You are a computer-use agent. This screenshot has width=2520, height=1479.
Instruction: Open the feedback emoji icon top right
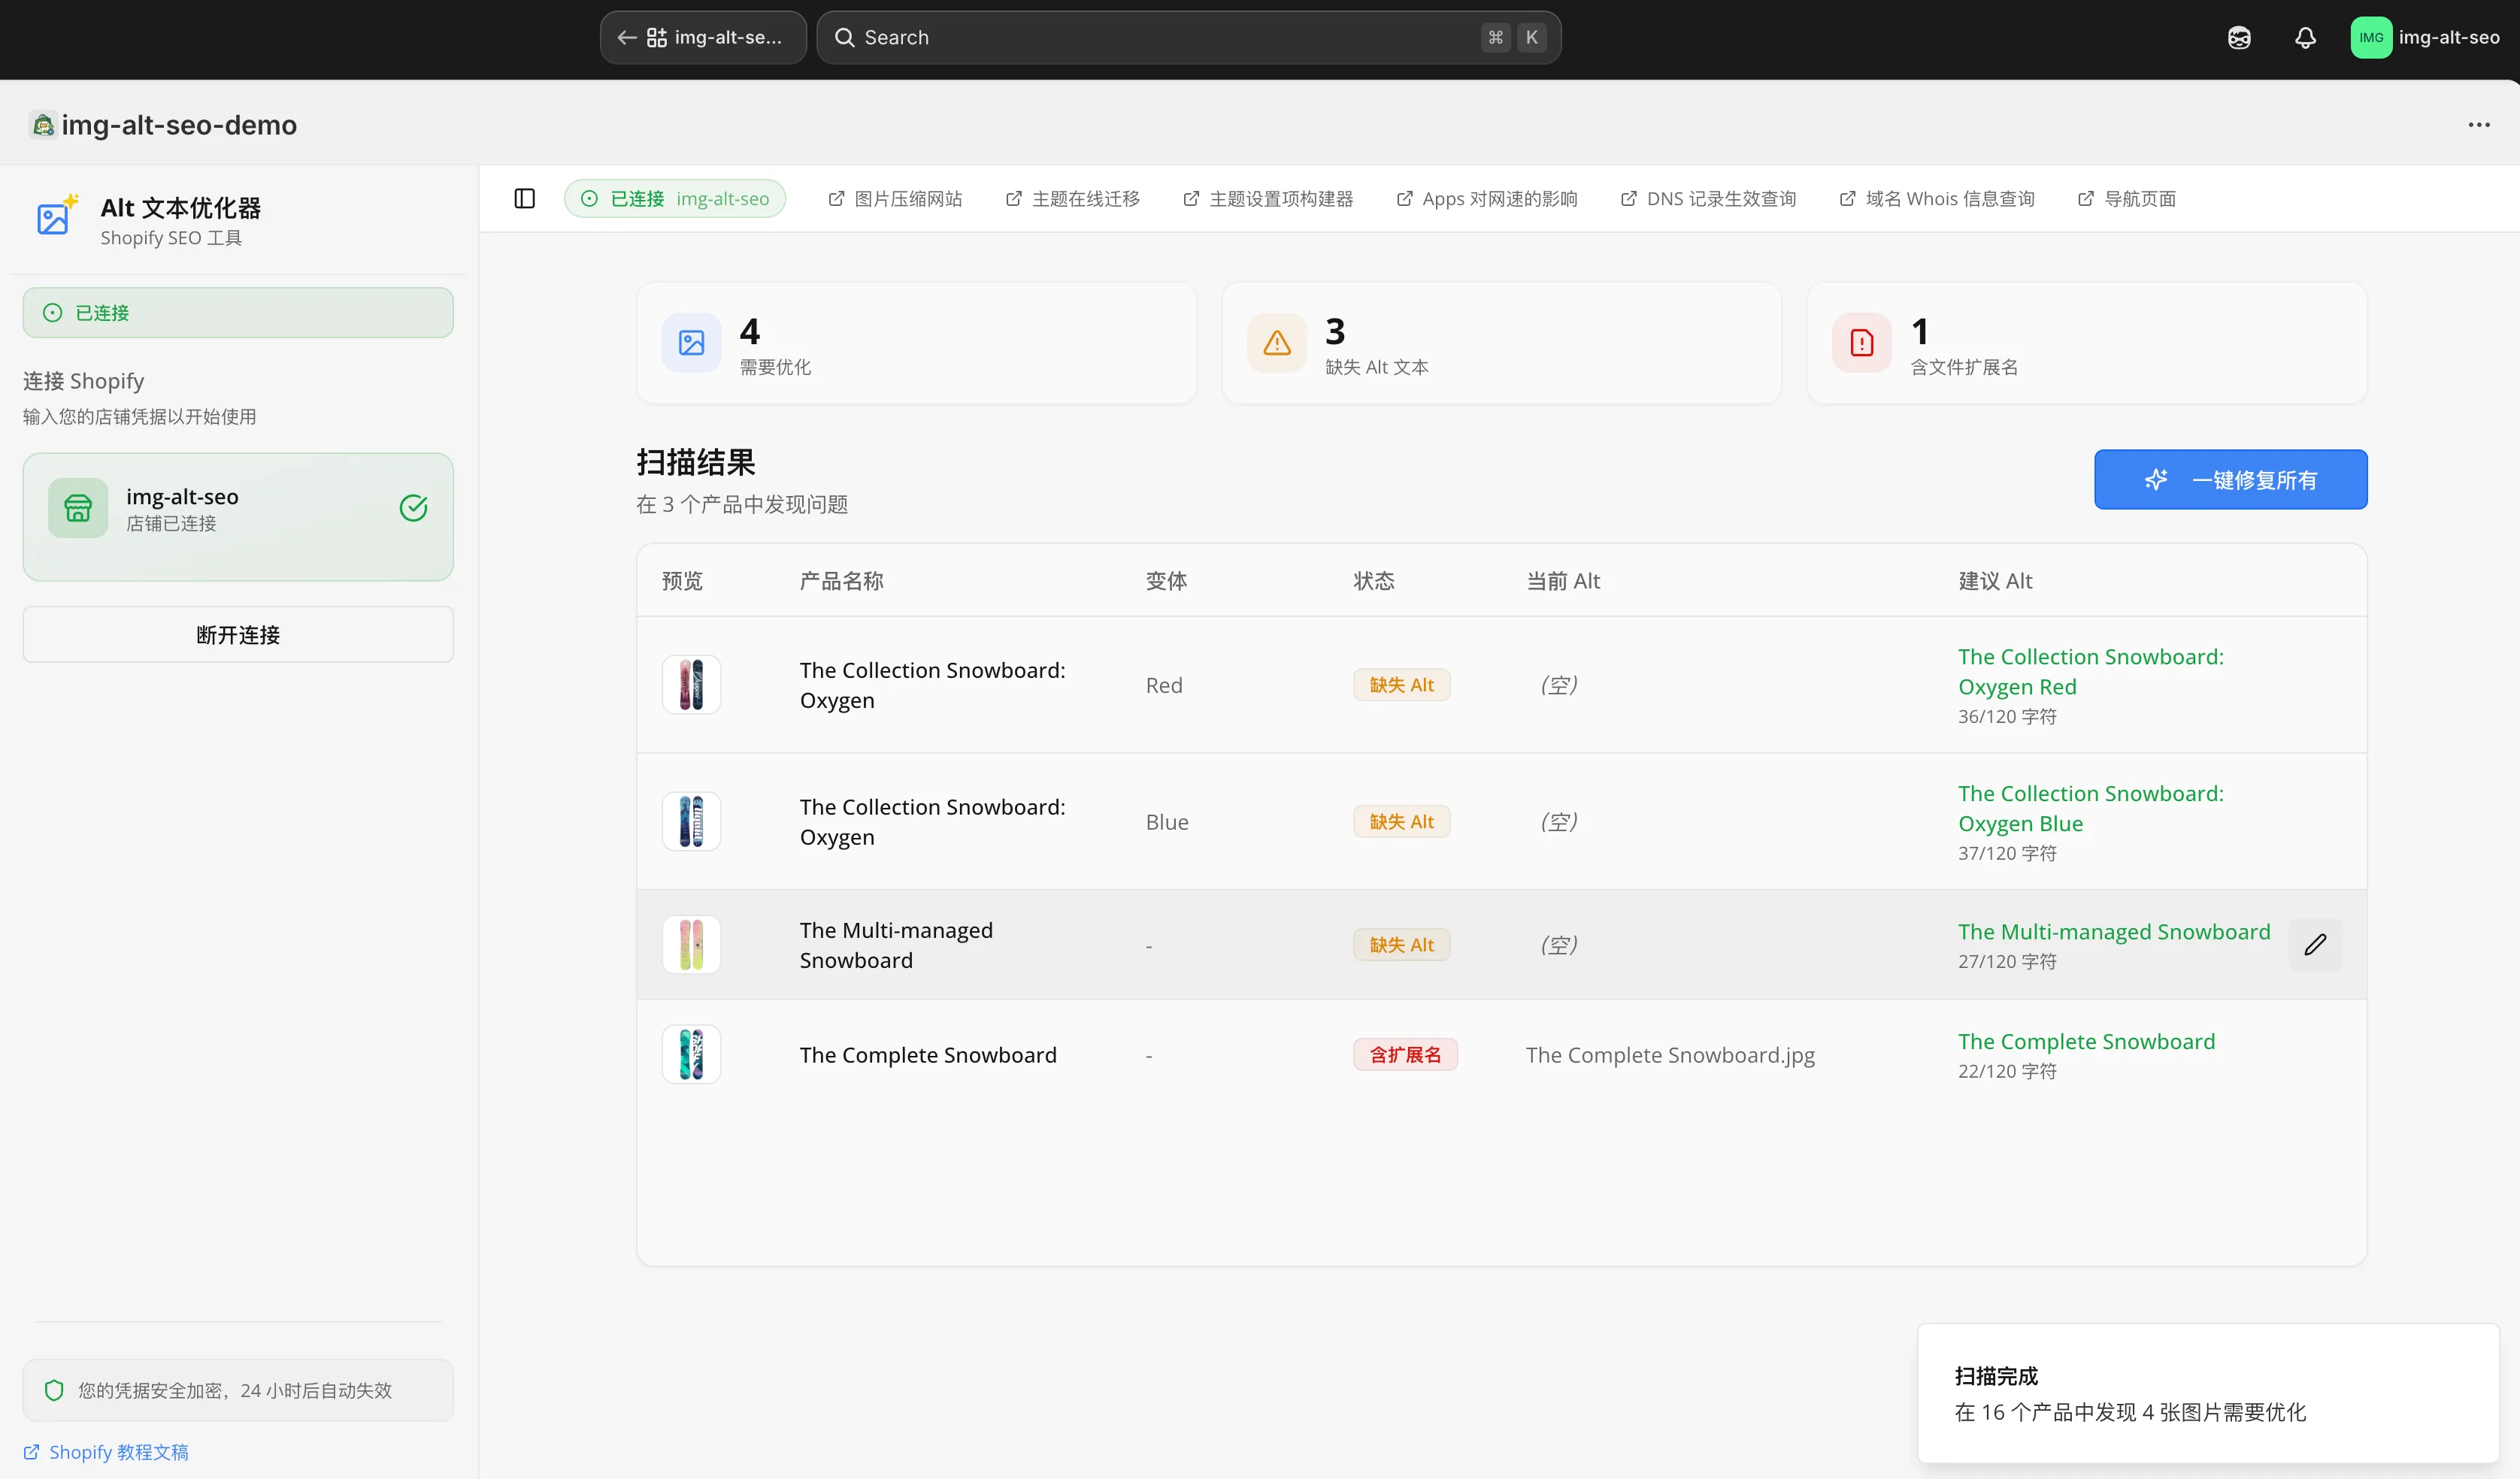pyautogui.click(x=2239, y=37)
